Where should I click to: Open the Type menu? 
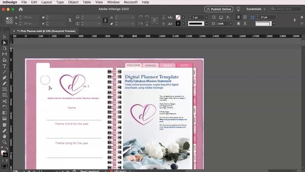pos(60,2)
